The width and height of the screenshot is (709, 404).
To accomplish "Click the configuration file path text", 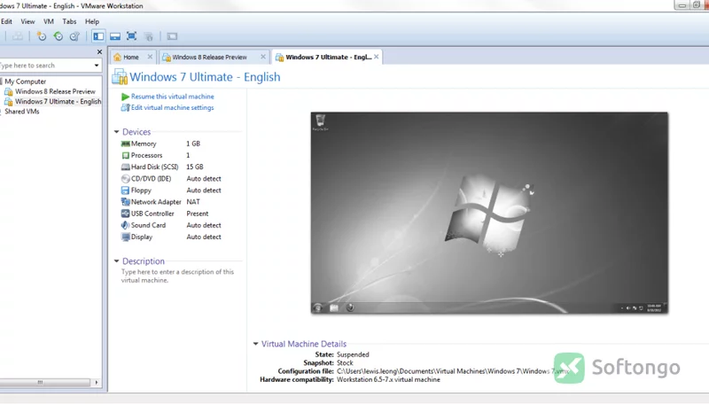I will coord(453,371).
